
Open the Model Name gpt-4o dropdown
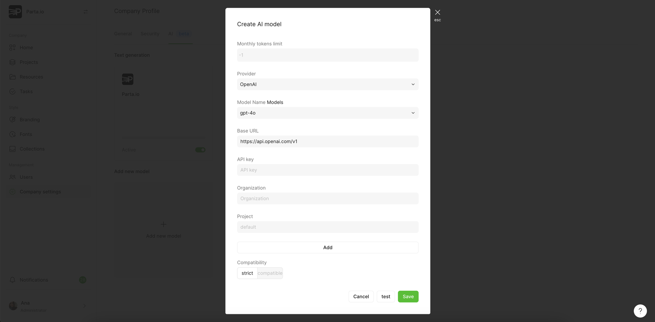327,113
